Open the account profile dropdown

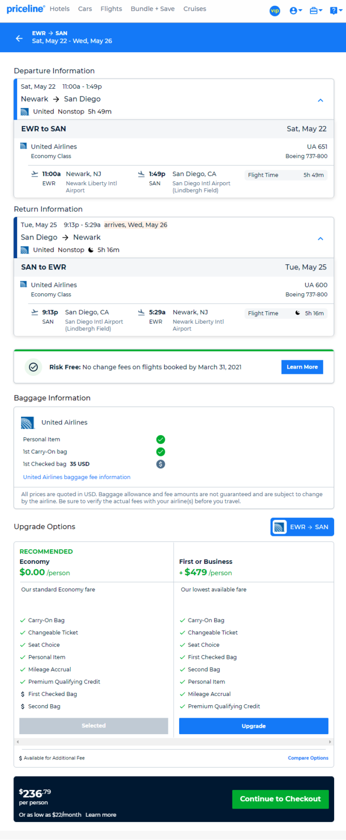(x=295, y=10)
